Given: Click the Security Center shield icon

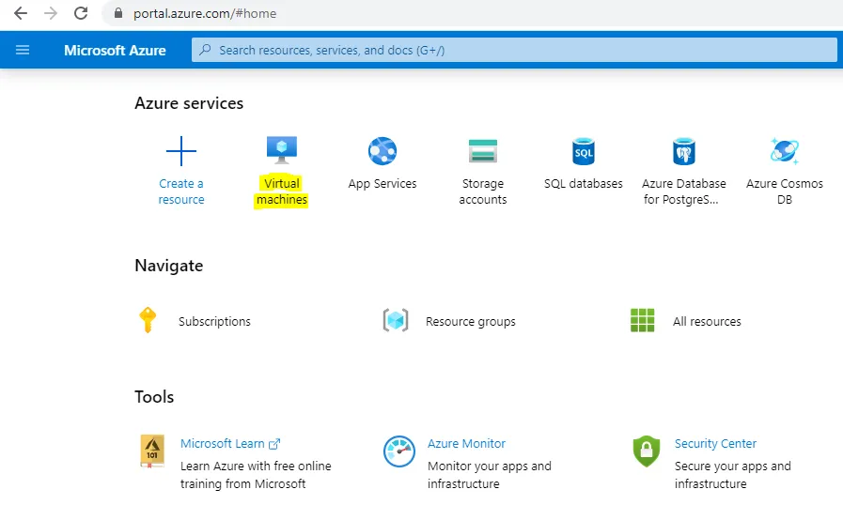Looking at the screenshot, I should coord(647,451).
